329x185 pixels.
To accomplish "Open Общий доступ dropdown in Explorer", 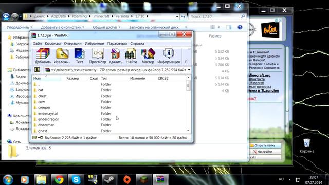I will (x=106, y=27).
